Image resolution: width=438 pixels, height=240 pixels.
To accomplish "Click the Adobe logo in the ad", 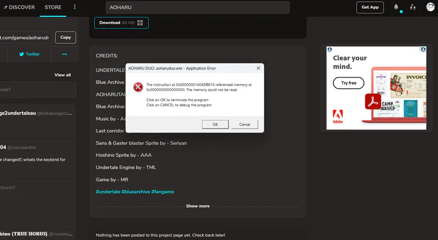I will pyautogui.click(x=338, y=117).
